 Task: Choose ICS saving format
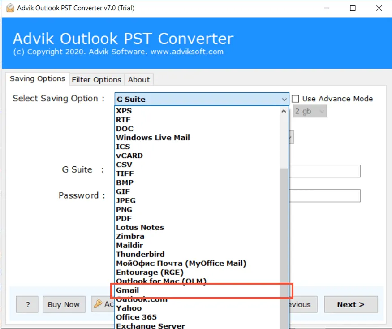tap(198, 147)
